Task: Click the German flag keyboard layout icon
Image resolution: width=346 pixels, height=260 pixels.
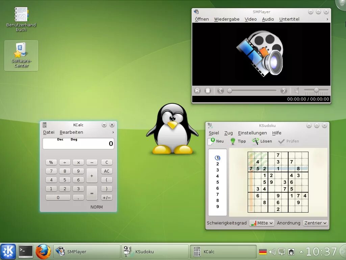Action: click(x=263, y=252)
